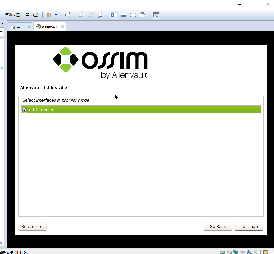Revert to the previous snapshot
This screenshot has width=274, height=254.
tap(91, 15)
